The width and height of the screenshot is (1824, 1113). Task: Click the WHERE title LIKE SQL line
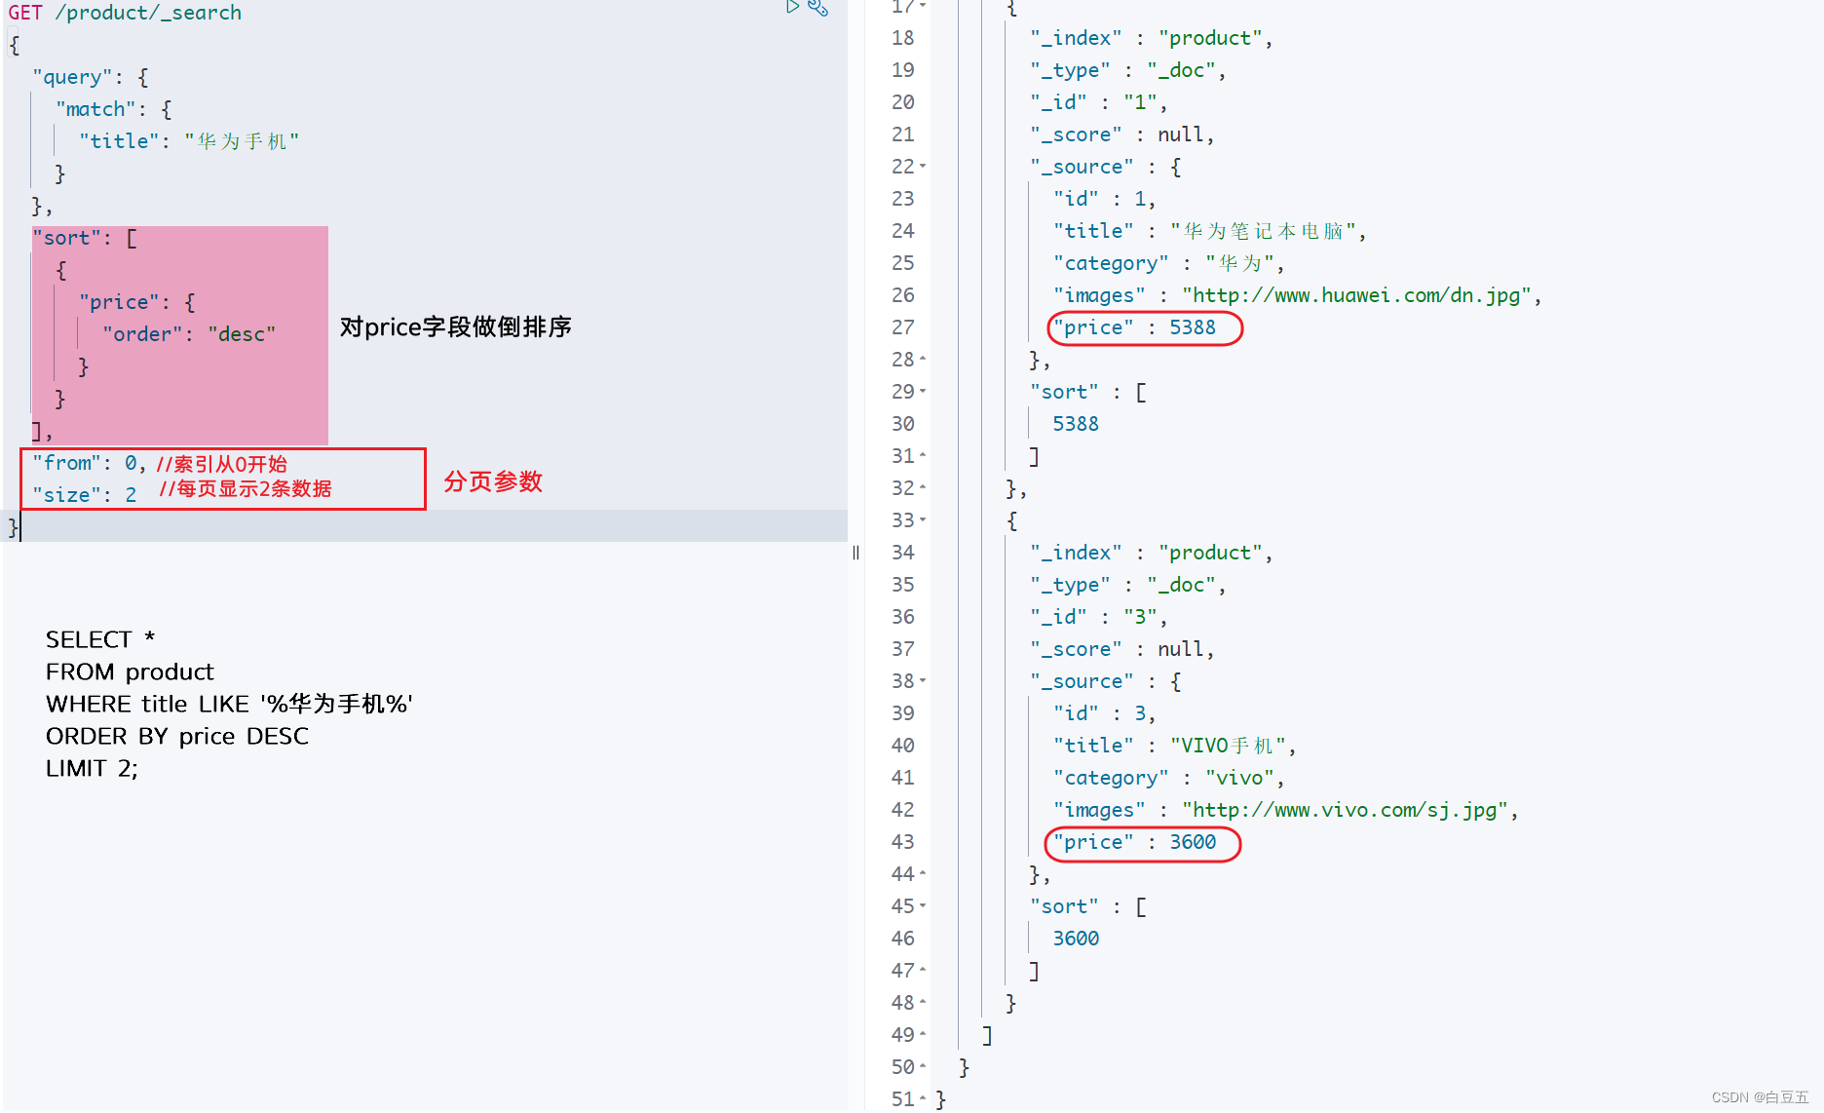[229, 704]
